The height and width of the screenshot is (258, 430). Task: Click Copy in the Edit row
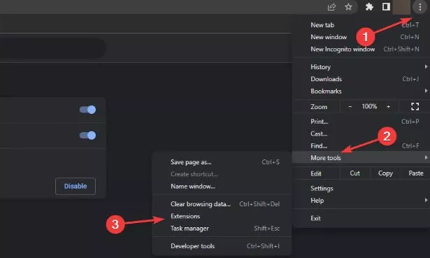[x=385, y=173]
